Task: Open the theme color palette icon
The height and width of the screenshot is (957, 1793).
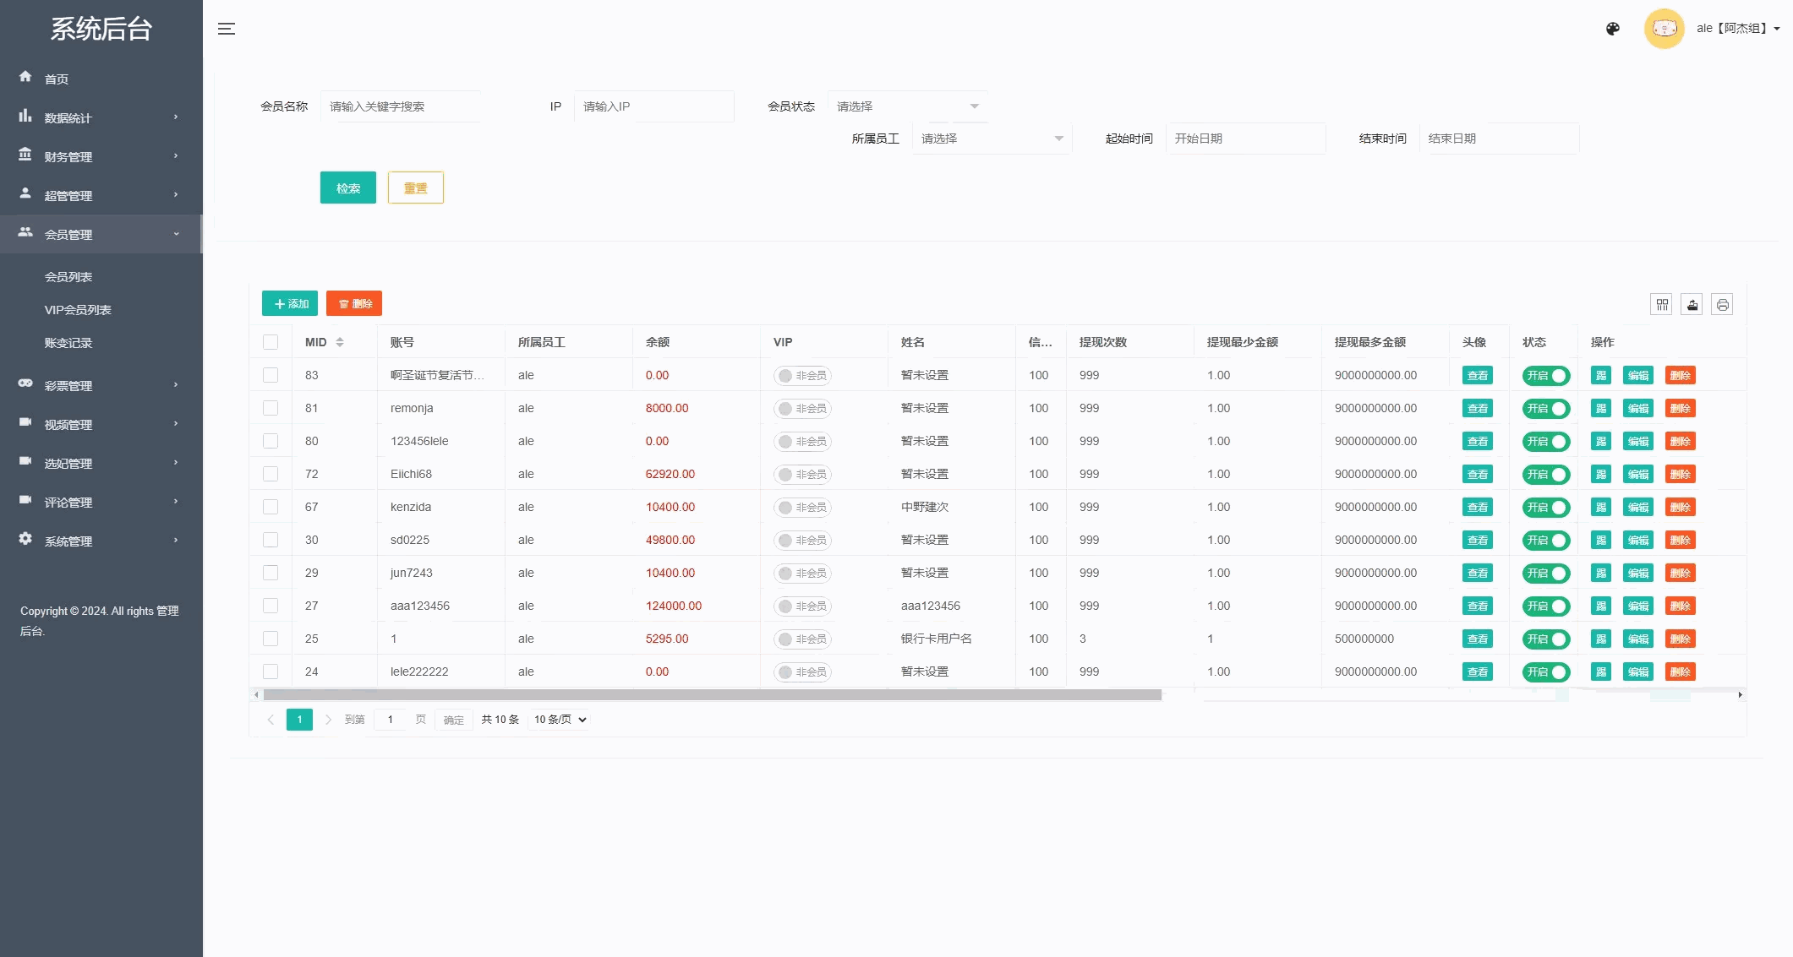Action: 1613,29
